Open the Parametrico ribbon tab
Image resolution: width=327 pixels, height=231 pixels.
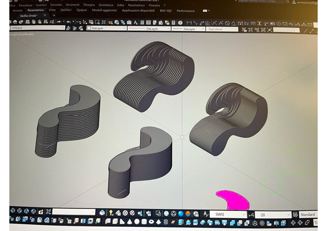[36, 10]
